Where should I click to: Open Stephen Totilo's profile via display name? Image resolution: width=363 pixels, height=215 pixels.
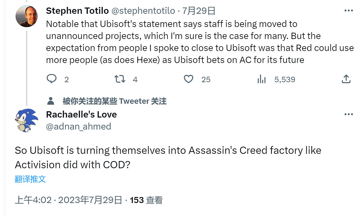pos(77,11)
